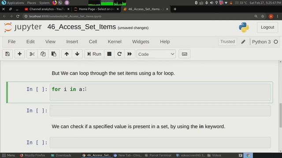282x158 pixels.
Task: Bookmark this page star icon
Action: click(263, 16)
